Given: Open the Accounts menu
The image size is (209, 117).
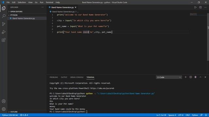Looking at the screenshot, I should point(4,101).
